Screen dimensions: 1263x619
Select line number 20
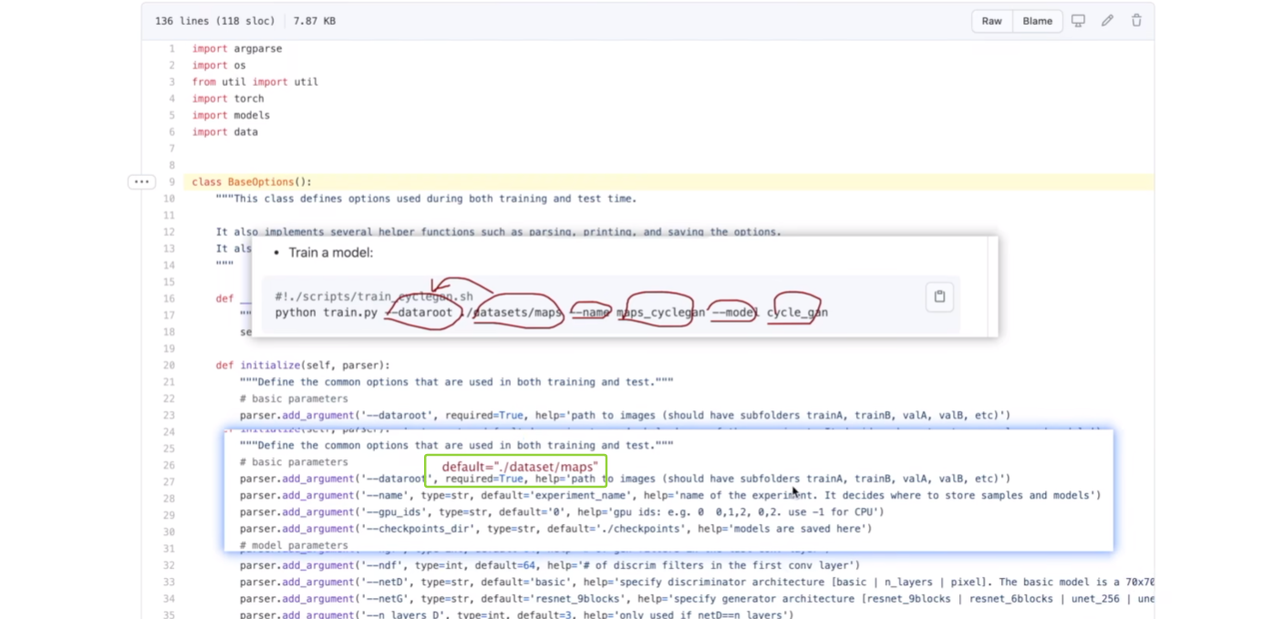click(170, 366)
